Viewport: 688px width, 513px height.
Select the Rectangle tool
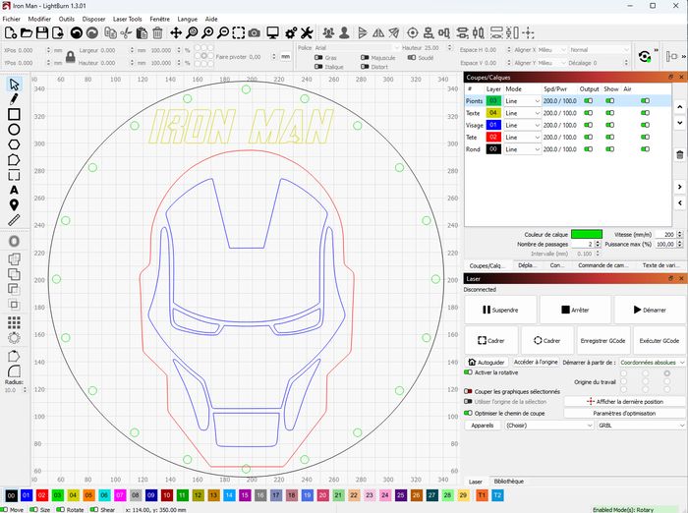tap(14, 114)
